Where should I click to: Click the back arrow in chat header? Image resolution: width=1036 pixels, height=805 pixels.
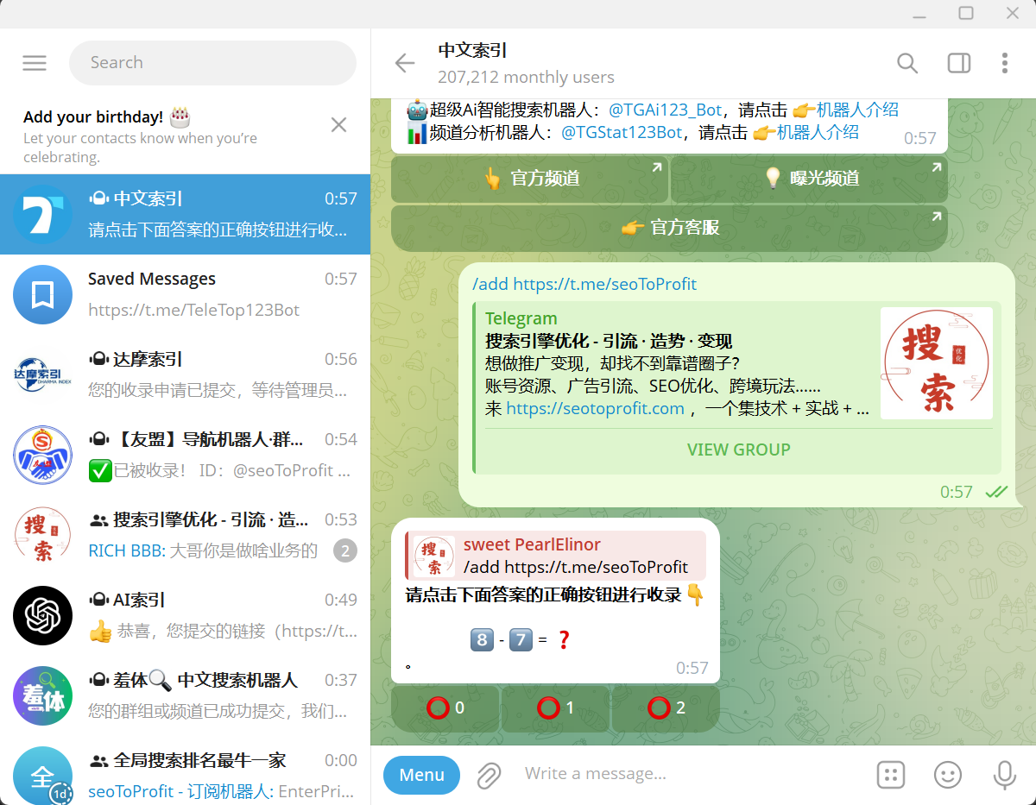404,63
